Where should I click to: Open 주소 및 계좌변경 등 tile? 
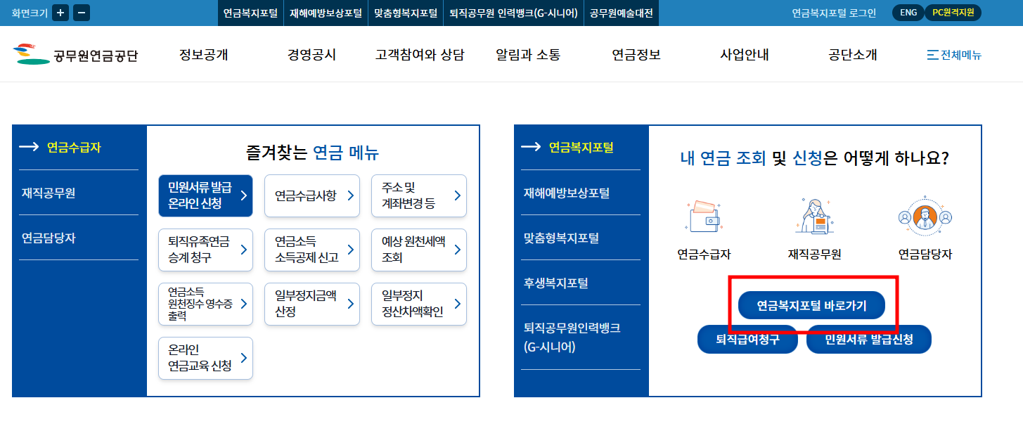(x=419, y=195)
